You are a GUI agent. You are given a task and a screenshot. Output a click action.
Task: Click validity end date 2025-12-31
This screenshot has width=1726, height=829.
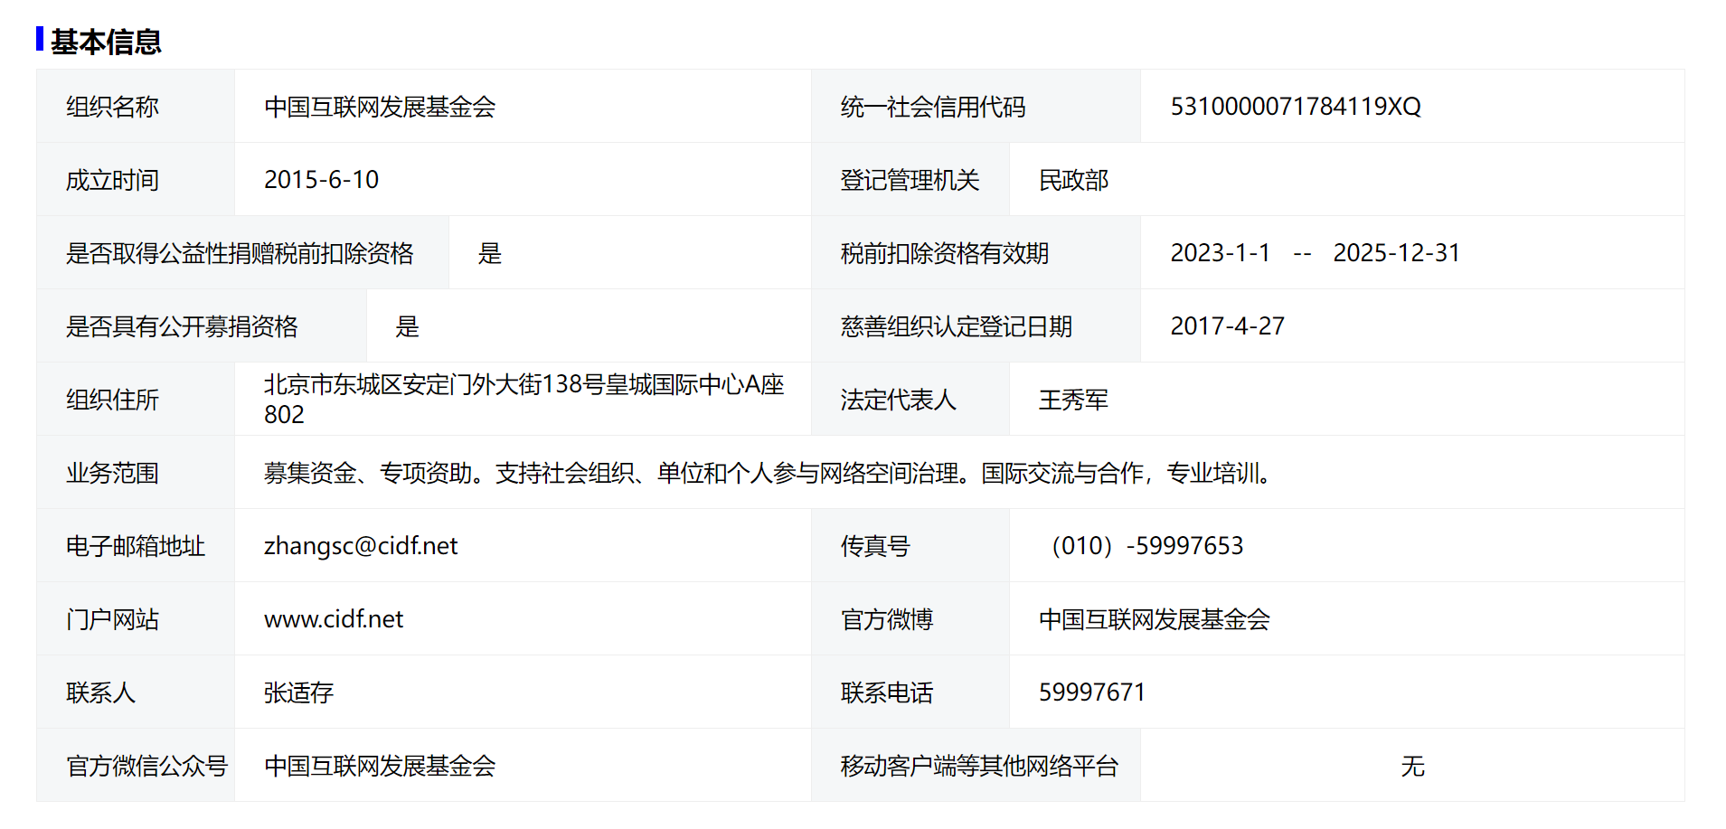coord(1397,253)
